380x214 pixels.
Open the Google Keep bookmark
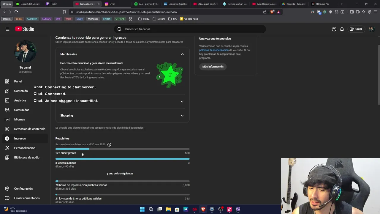[189, 19]
